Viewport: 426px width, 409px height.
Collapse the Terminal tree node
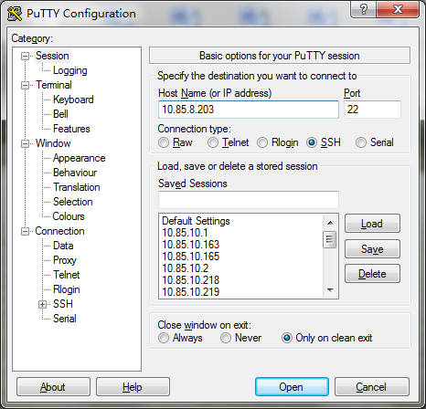pos(25,85)
